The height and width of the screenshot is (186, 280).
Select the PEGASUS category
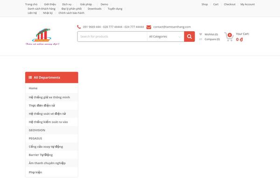[52, 138]
